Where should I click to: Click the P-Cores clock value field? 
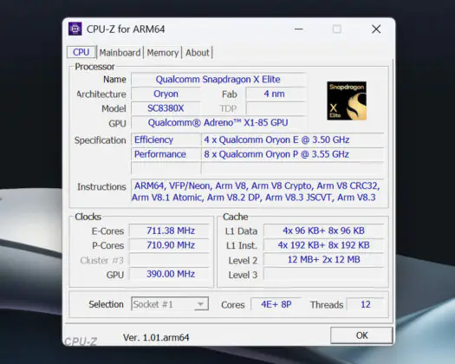(170, 245)
